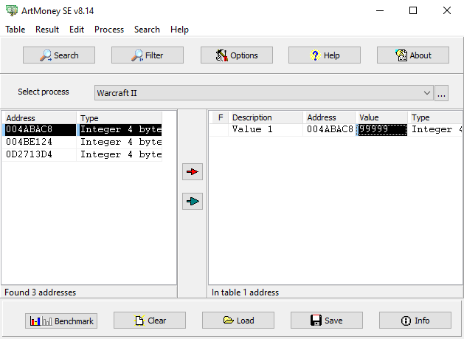Click the Value 1 description cell
Viewport: 464px width, 339px height.
click(x=266, y=129)
